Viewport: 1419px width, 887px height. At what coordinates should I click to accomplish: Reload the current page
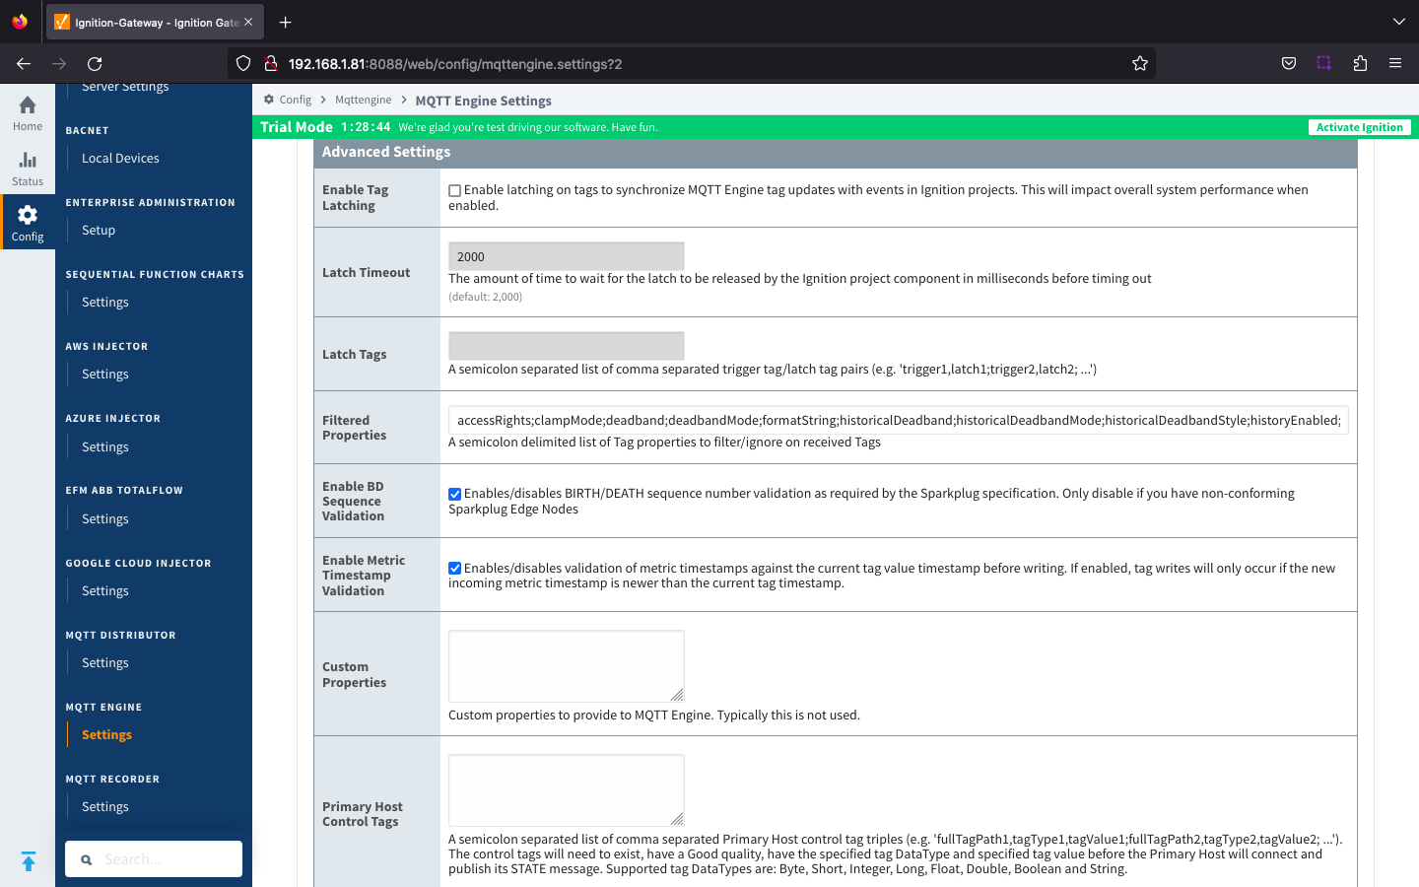tap(95, 63)
